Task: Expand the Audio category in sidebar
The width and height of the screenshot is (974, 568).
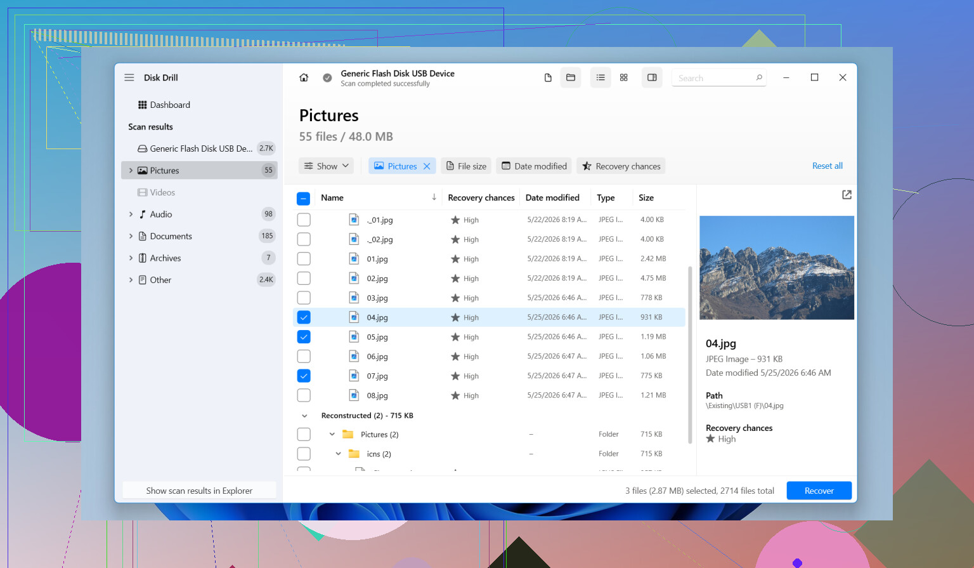Action: point(131,215)
